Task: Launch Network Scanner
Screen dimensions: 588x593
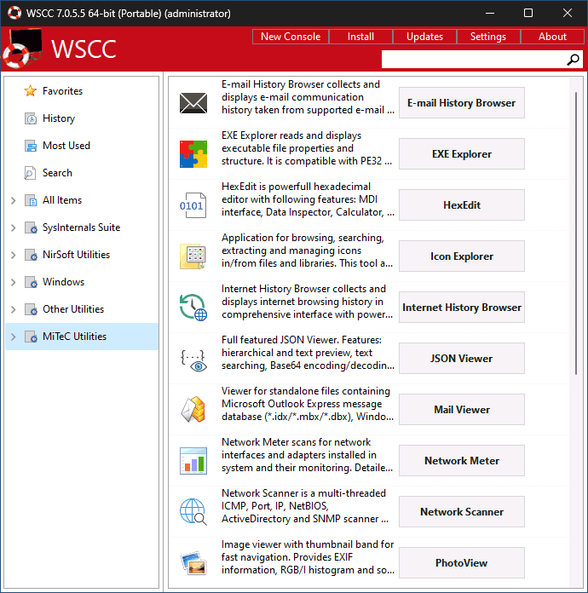Action: pos(462,512)
